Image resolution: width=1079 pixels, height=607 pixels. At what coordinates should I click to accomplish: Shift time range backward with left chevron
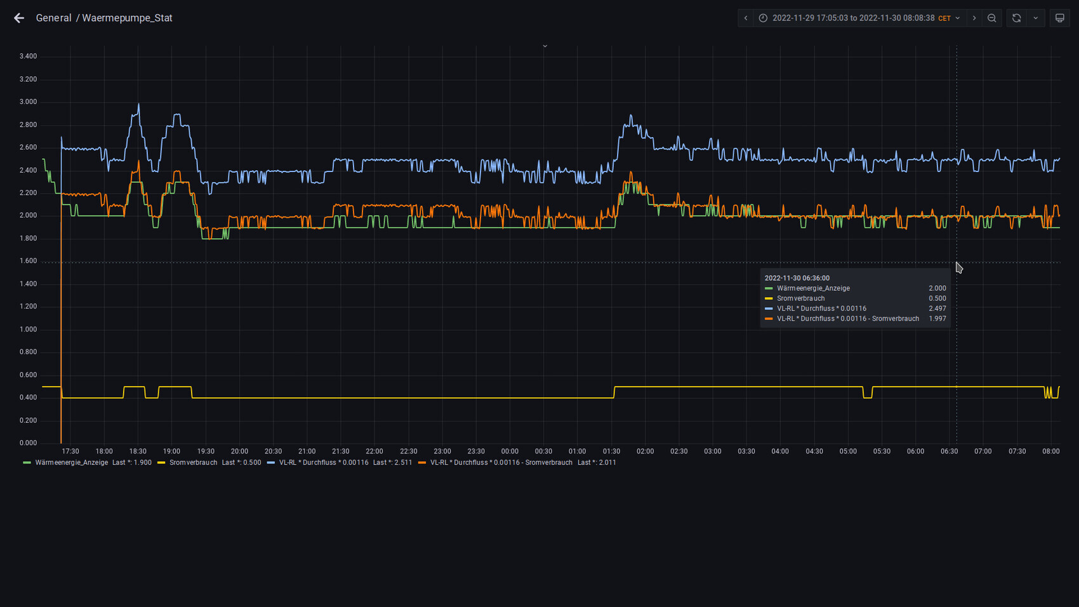pos(746,18)
